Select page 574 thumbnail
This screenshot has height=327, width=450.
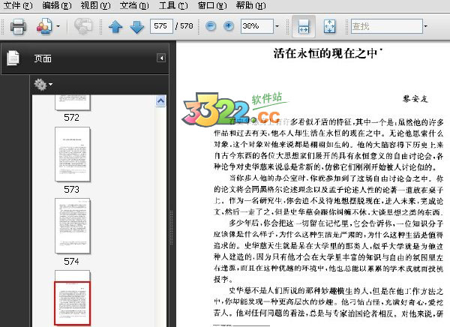[72, 226]
